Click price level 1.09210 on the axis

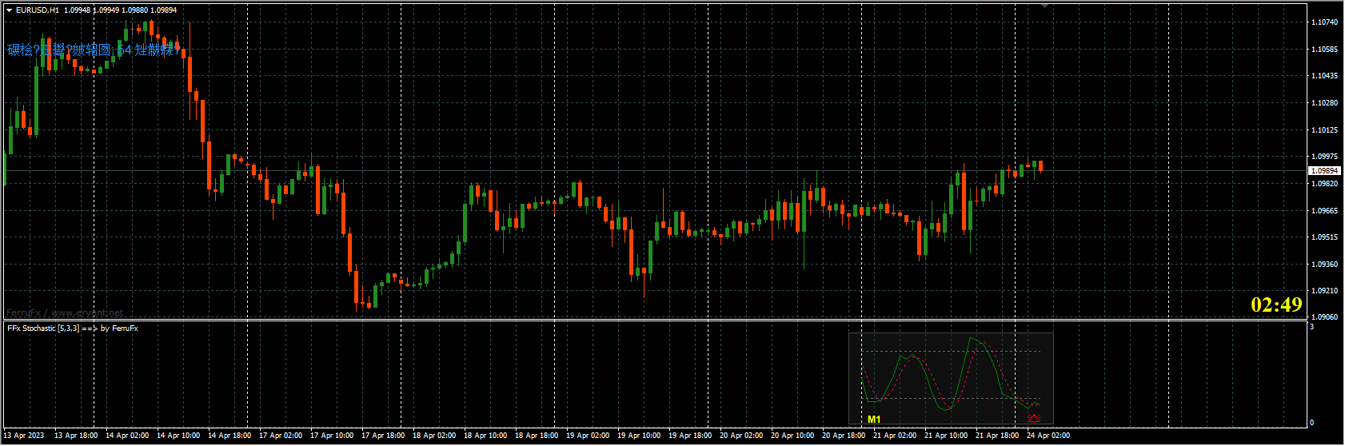pyautogui.click(x=1325, y=291)
